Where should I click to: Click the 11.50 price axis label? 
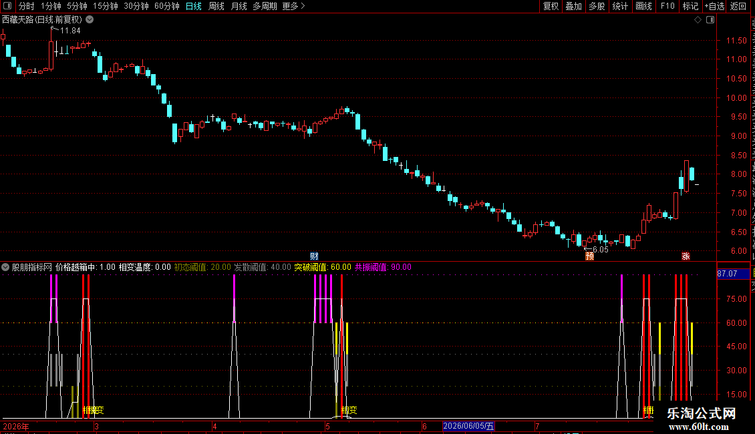pyautogui.click(x=736, y=41)
